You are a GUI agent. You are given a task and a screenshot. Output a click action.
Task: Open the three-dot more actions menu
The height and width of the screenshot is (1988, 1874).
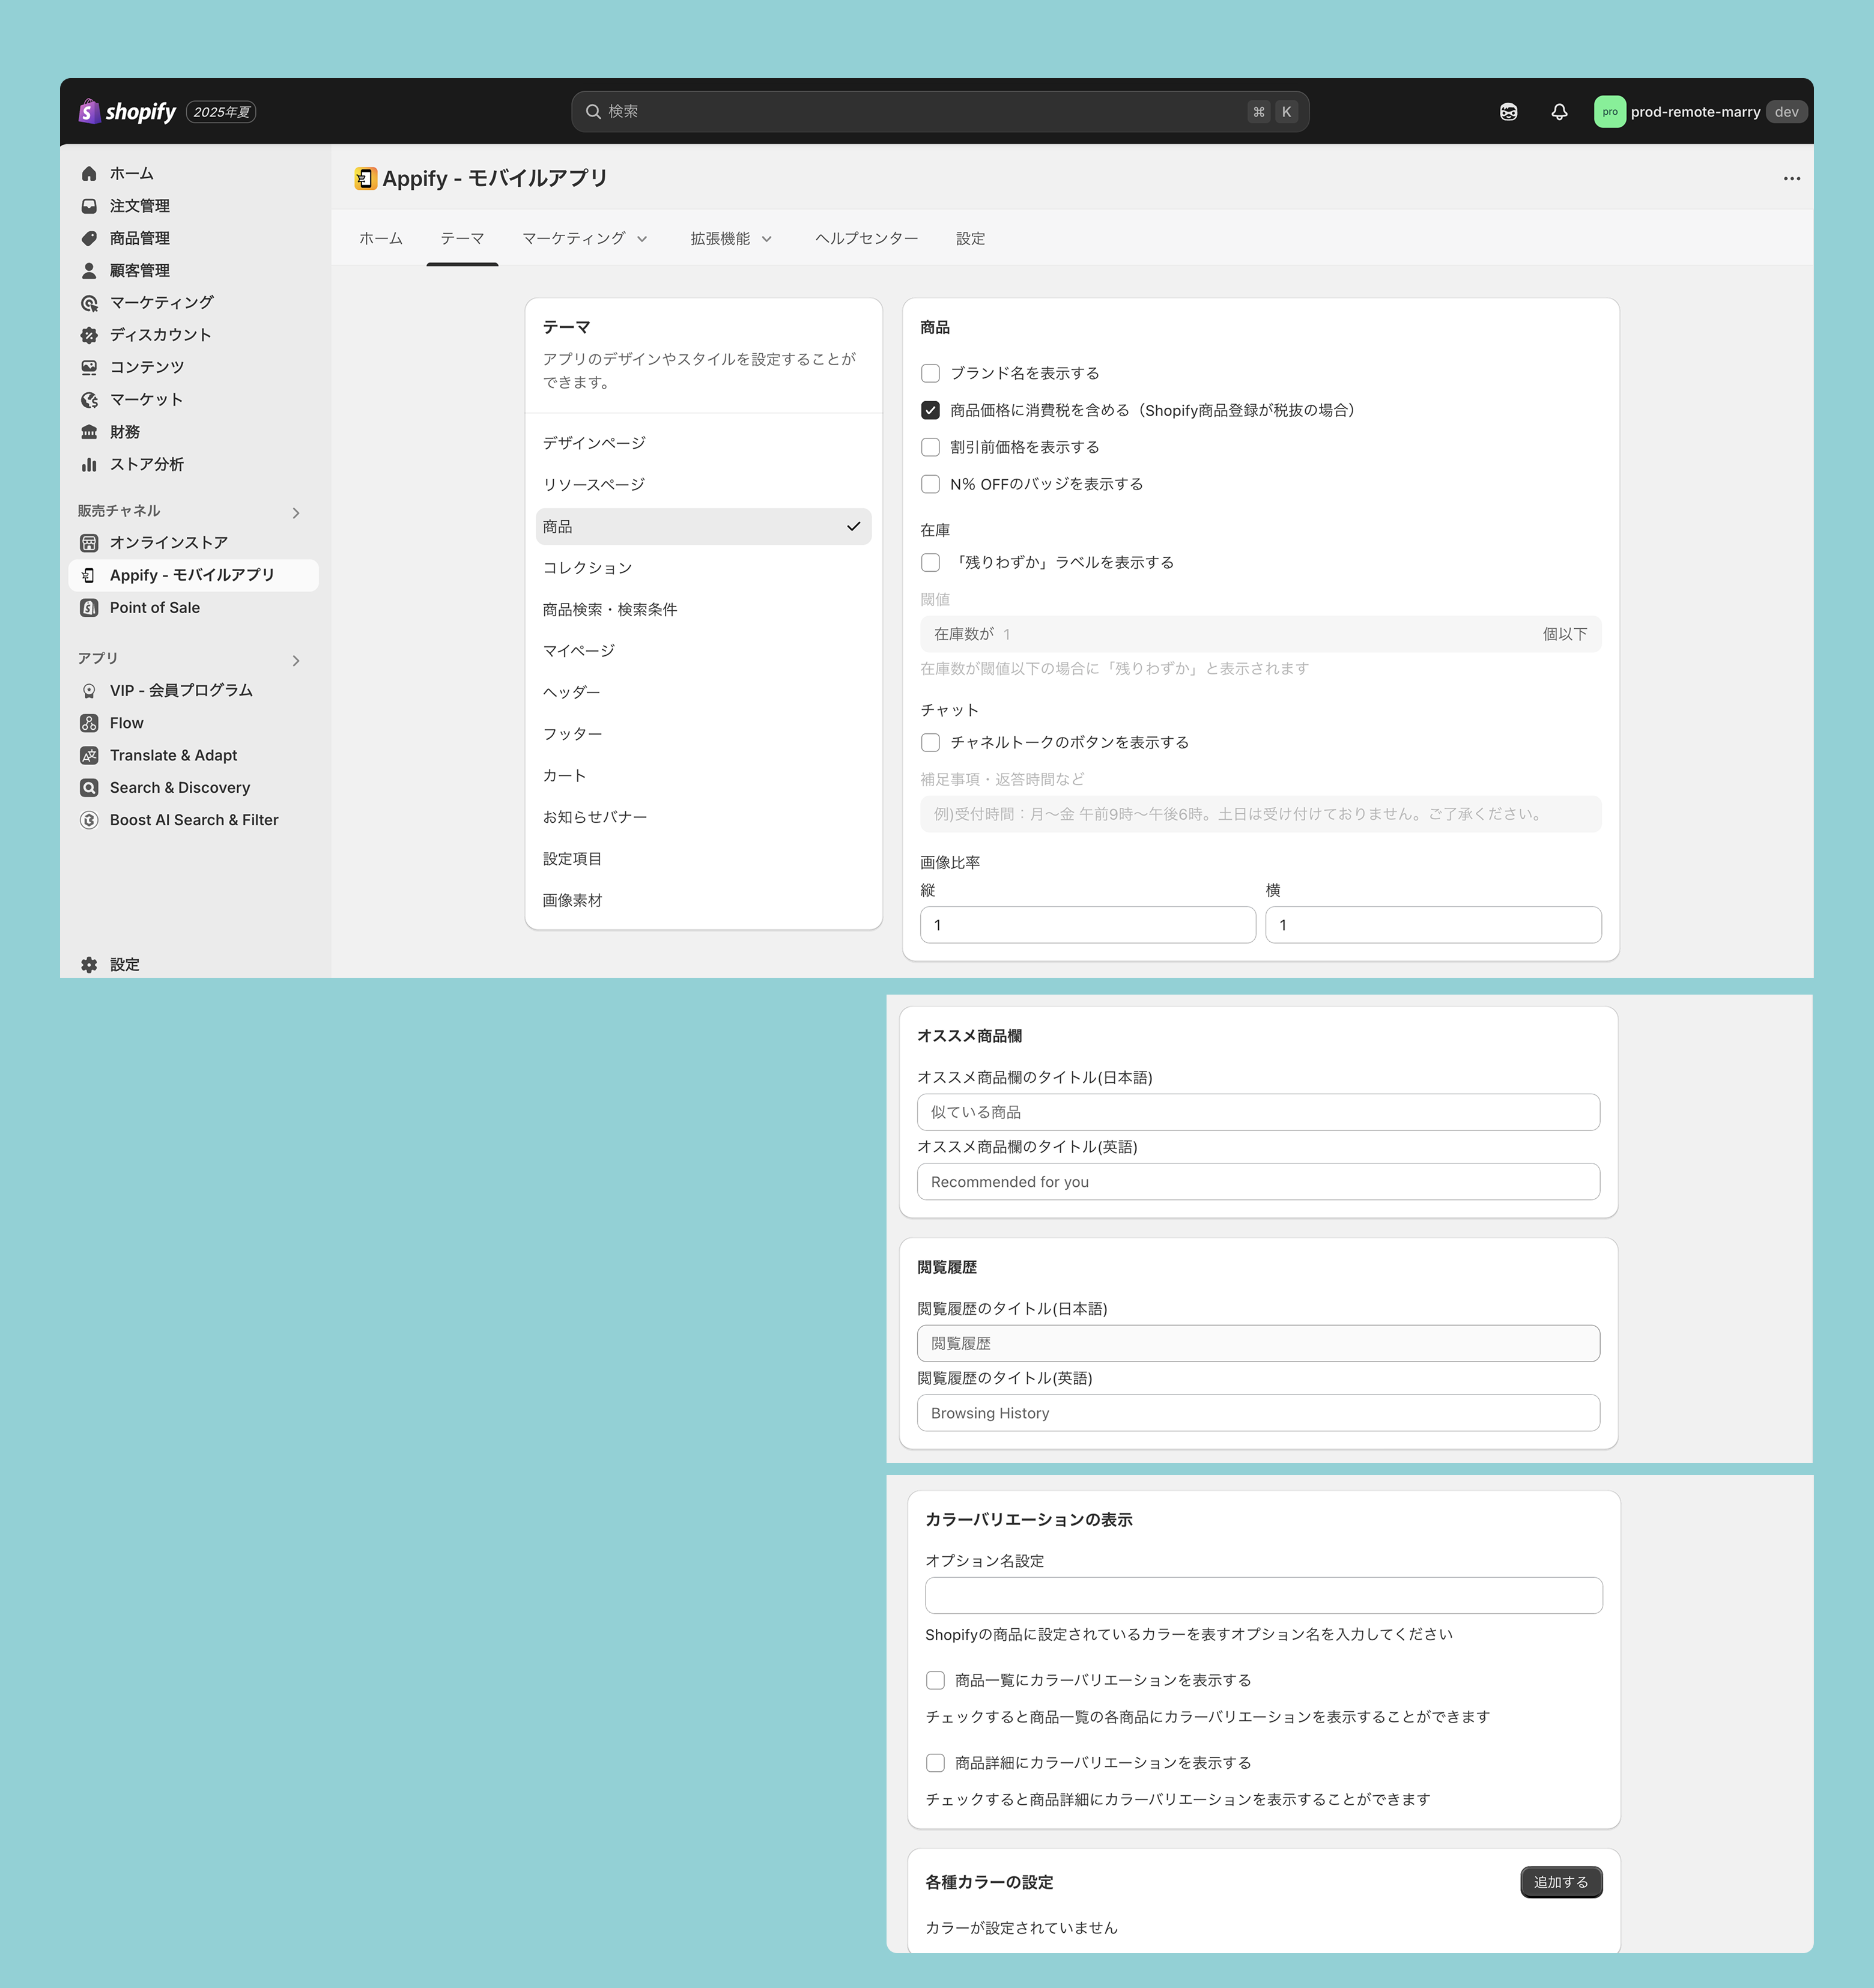[x=1791, y=179]
